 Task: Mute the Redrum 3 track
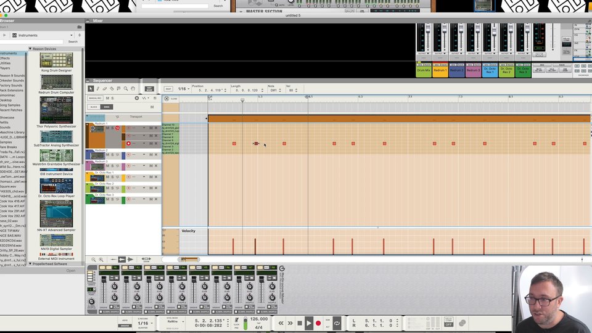point(107,166)
